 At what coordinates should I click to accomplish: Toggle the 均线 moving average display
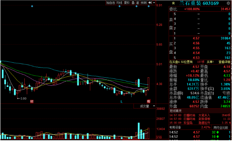pyautogui.click(x=119, y=3)
